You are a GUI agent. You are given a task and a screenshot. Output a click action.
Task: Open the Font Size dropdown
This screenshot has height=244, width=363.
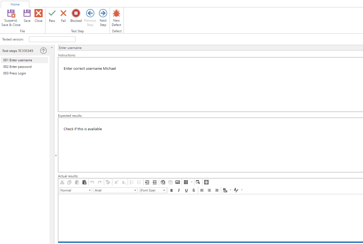pyautogui.click(x=153, y=190)
